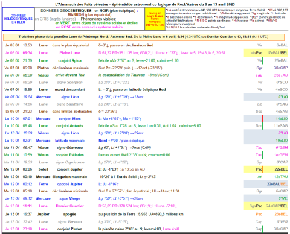Click "Dernier Quartier" in the 11:11 row

pos(69,206)
